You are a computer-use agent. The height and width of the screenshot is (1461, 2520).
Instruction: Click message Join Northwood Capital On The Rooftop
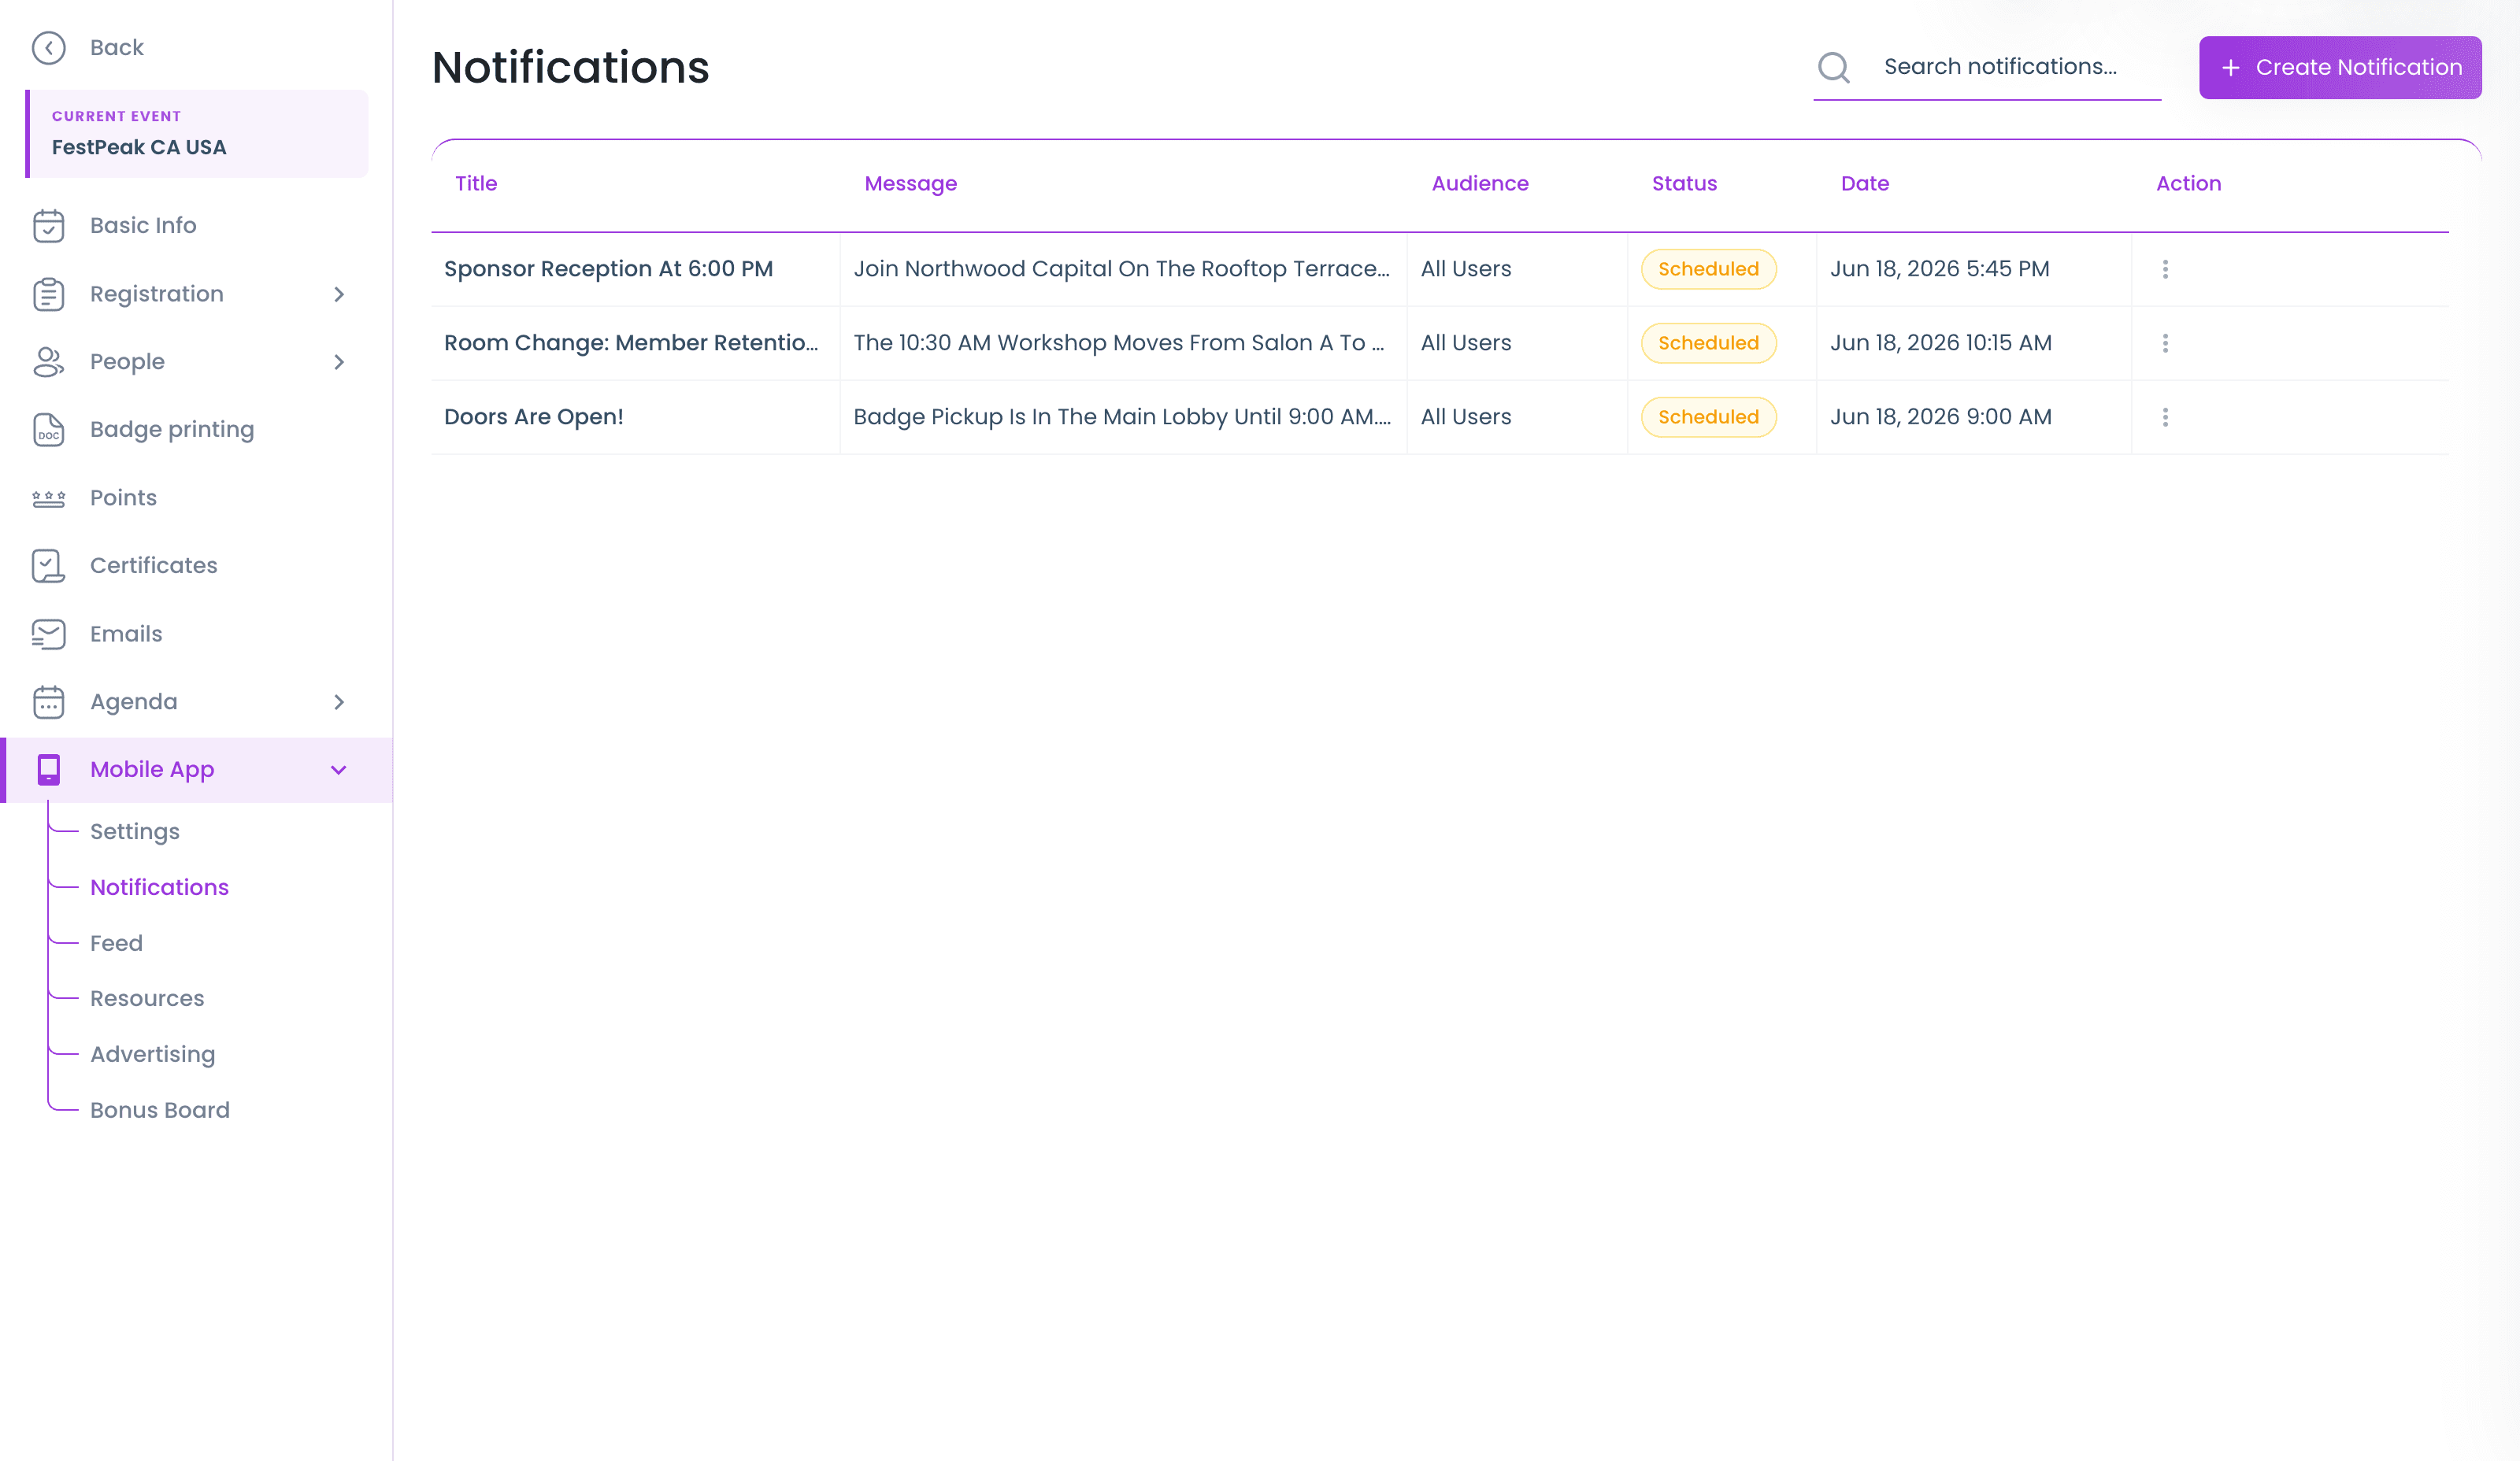(1121, 268)
